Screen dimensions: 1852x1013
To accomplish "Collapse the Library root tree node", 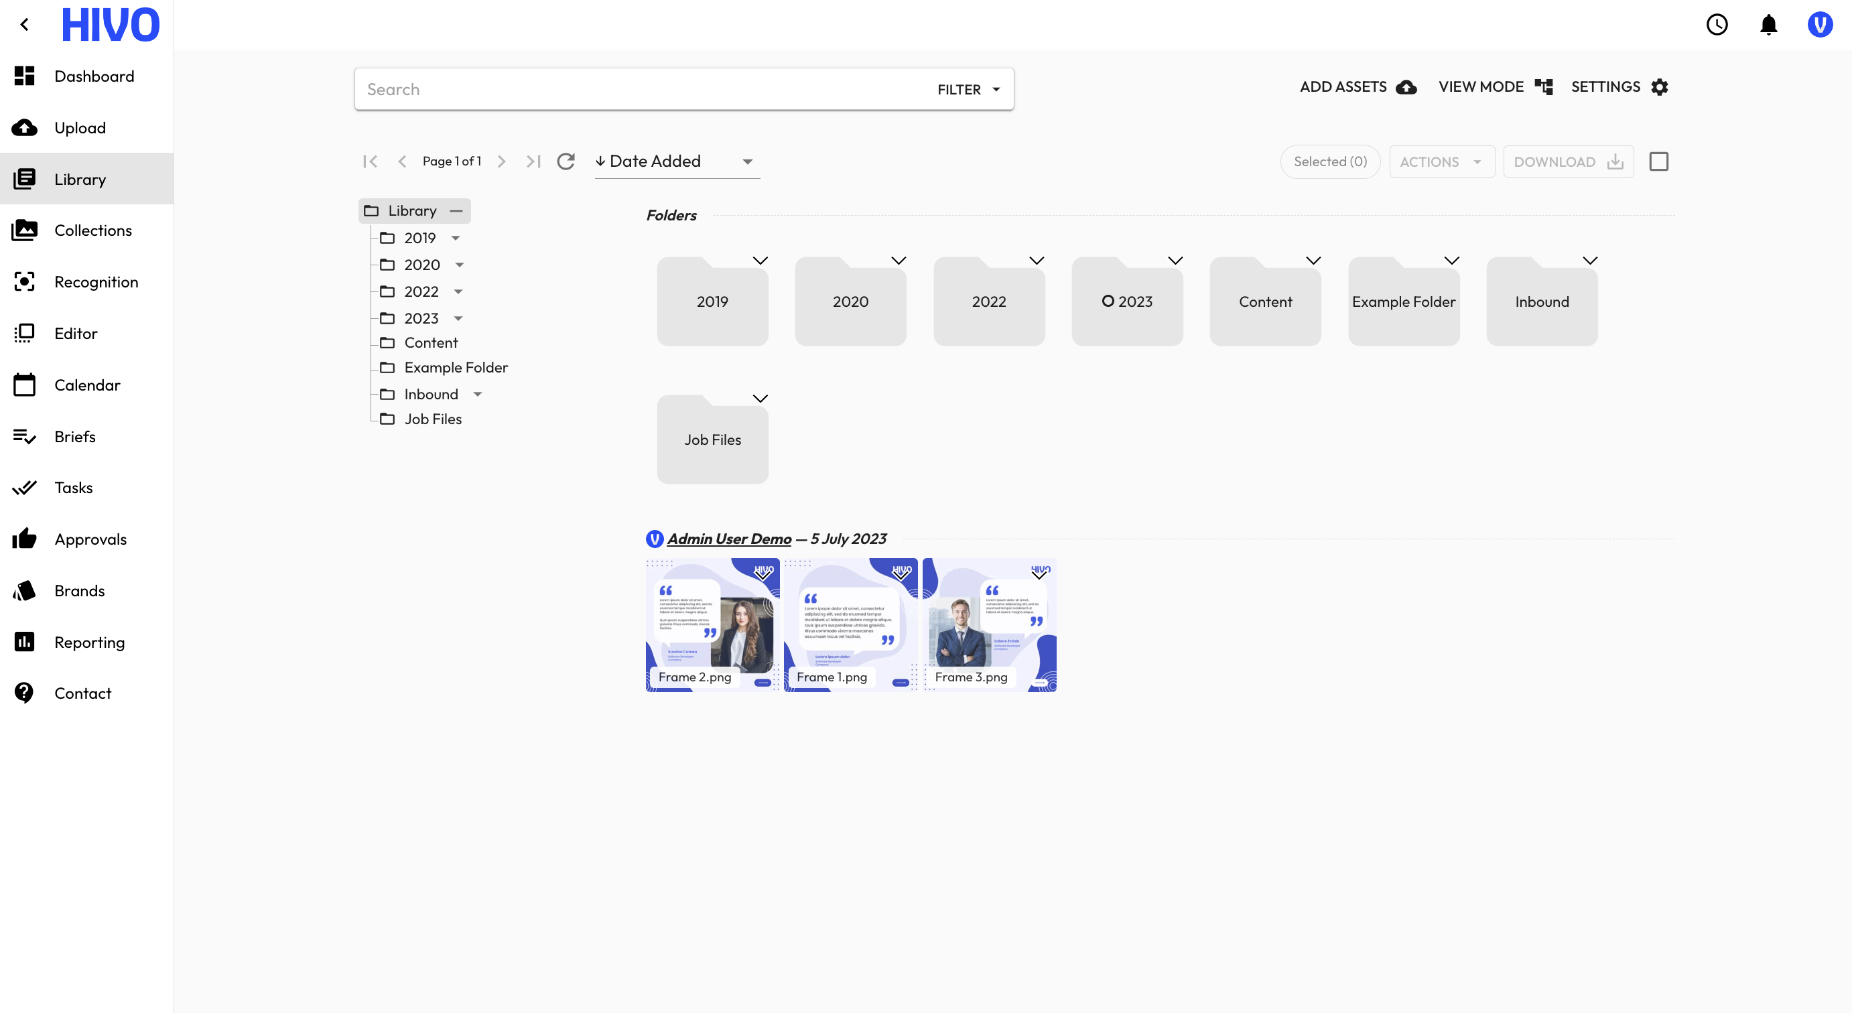I will click(x=456, y=210).
